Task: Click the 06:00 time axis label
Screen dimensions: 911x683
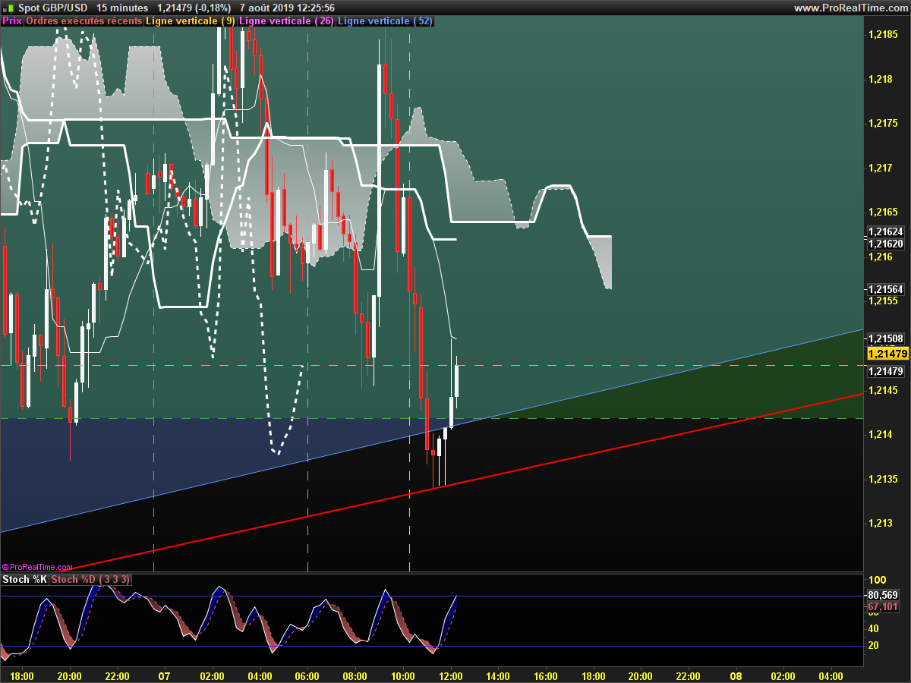Action: click(307, 676)
